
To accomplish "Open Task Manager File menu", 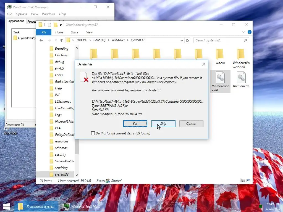I will pyautogui.click(x=9, y=14).
